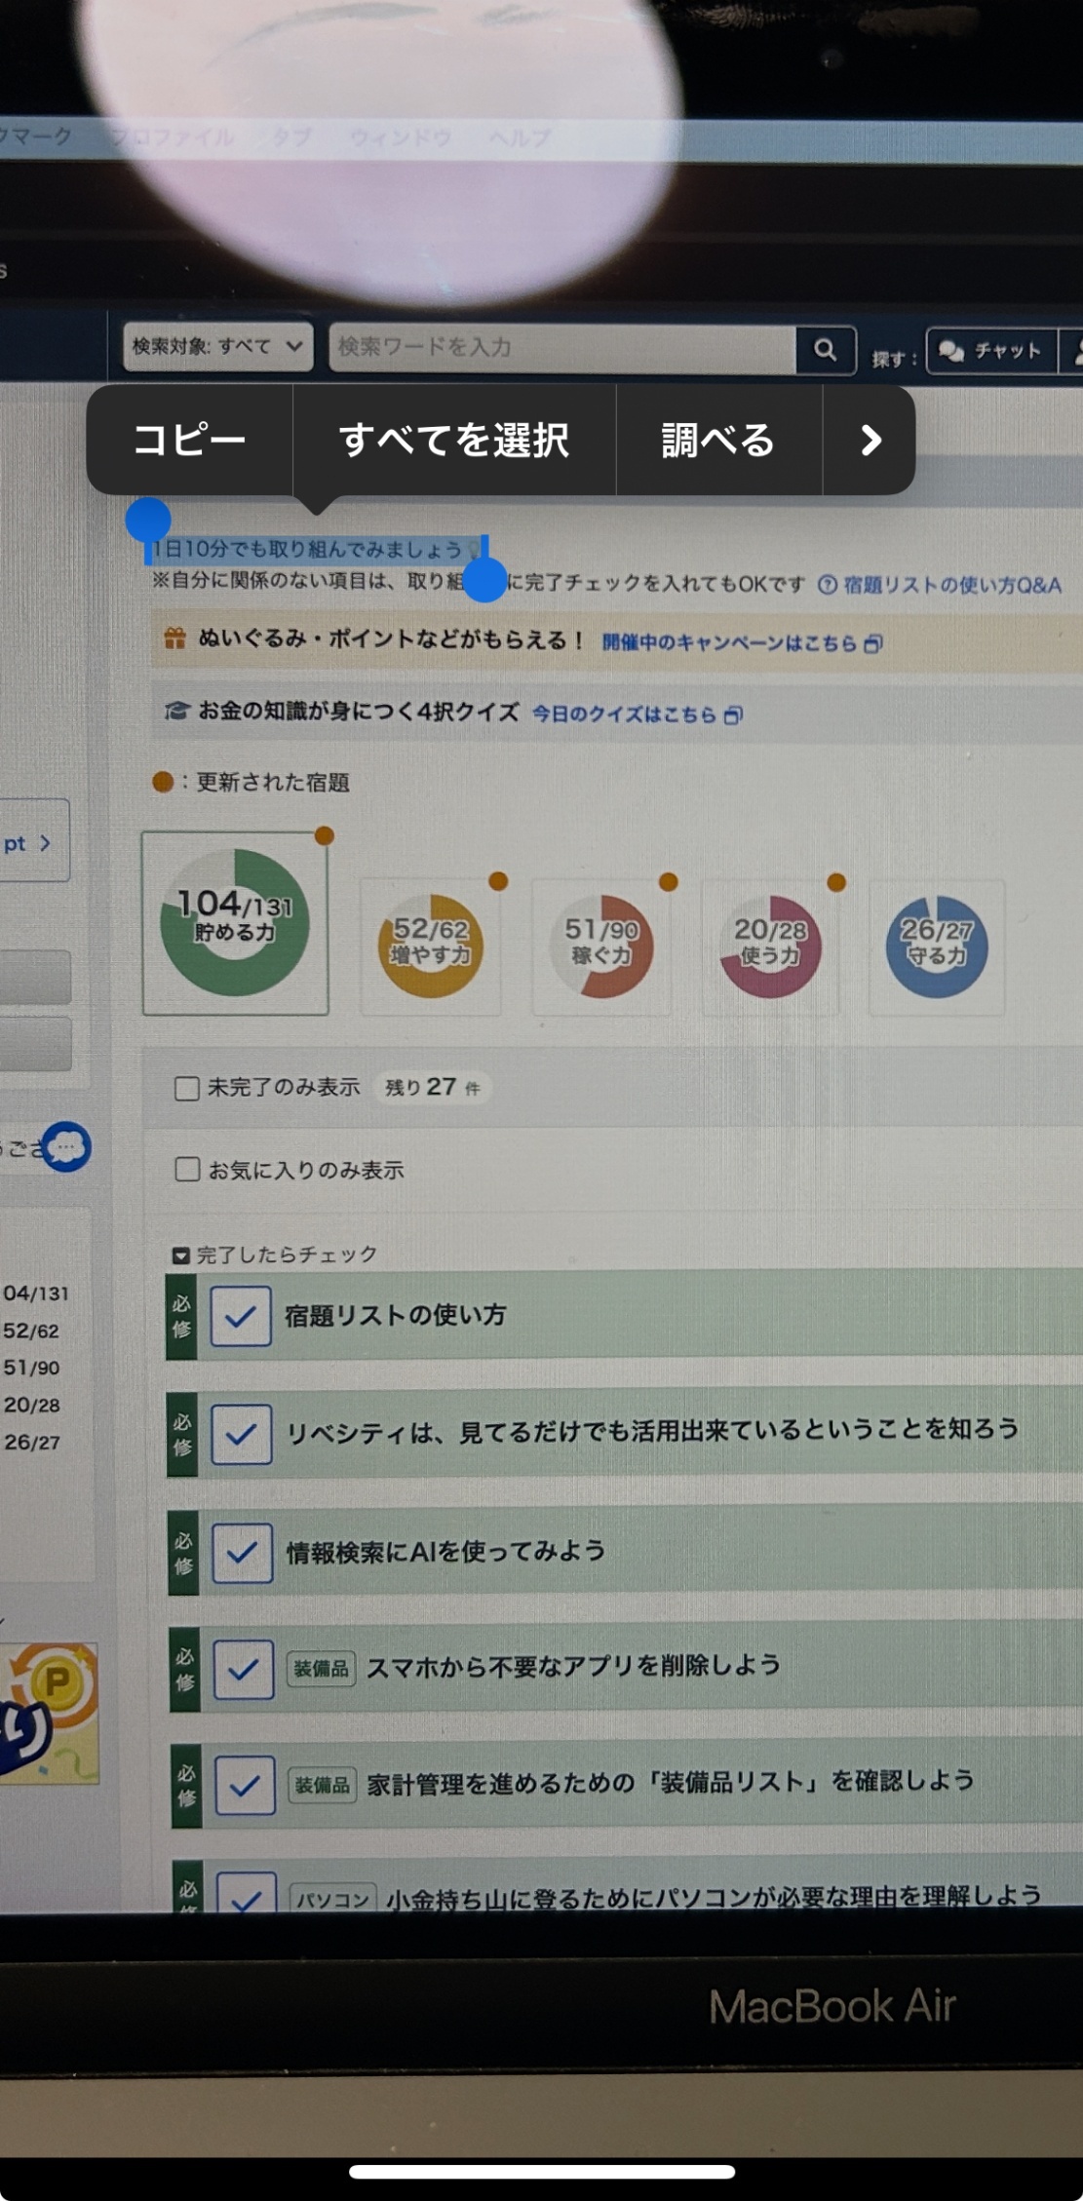Open the ウィンドウ menu in the menu bar

click(x=400, y=137)
